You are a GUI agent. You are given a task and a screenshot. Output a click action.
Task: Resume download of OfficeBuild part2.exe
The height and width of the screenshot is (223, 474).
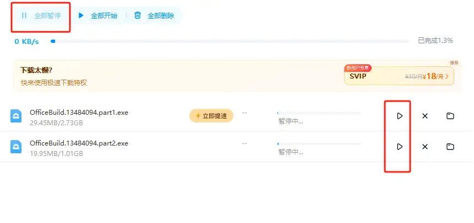(x=400, y=147)
